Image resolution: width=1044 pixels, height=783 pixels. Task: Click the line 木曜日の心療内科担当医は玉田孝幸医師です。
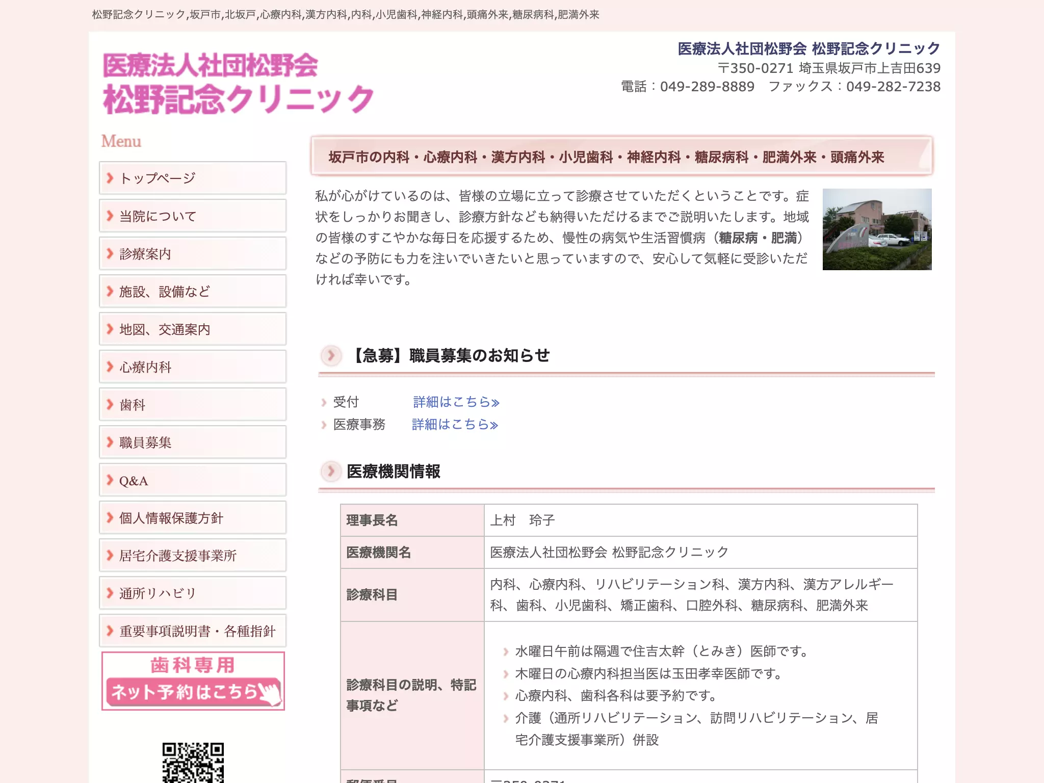[649, 674]
